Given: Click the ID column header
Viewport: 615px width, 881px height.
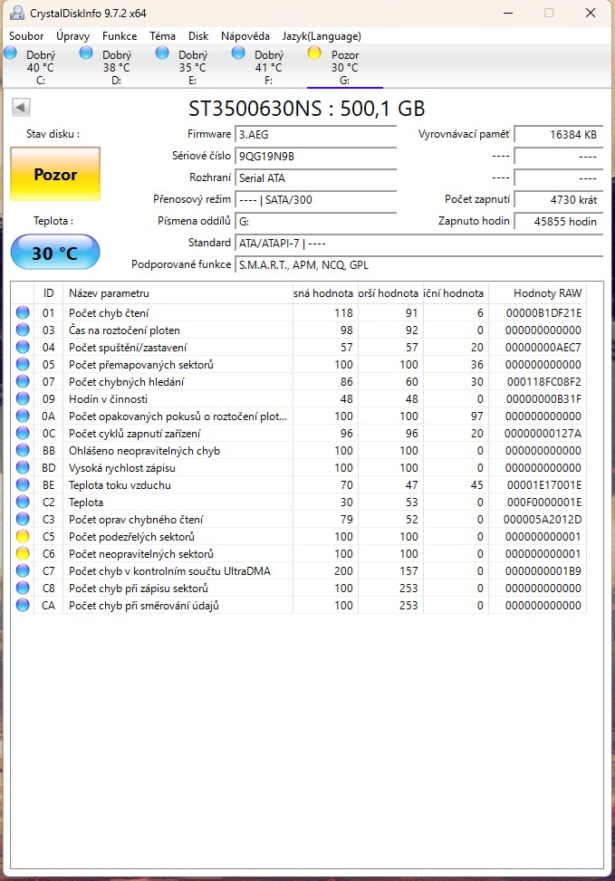Looking at the screenshot, I should click(x=48, y=292).
